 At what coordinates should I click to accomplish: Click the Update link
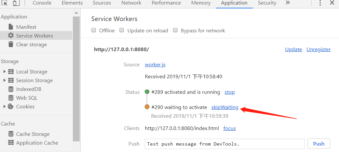click(293, 49)
